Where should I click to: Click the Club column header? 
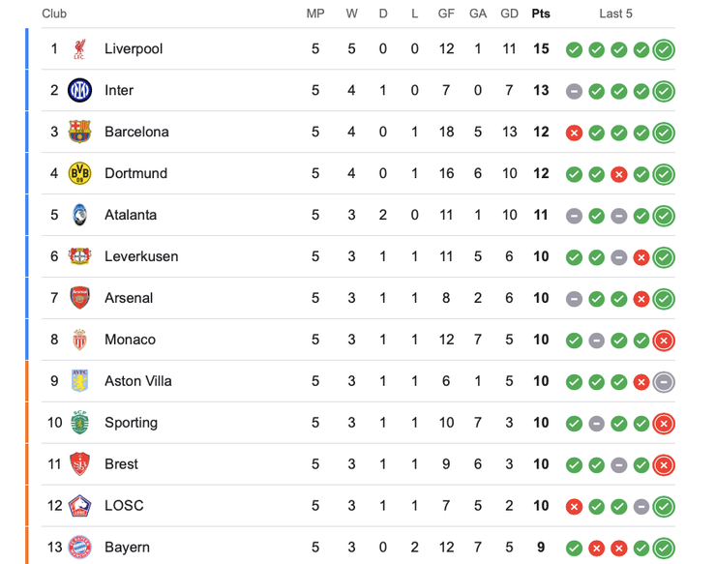[54, 14]
